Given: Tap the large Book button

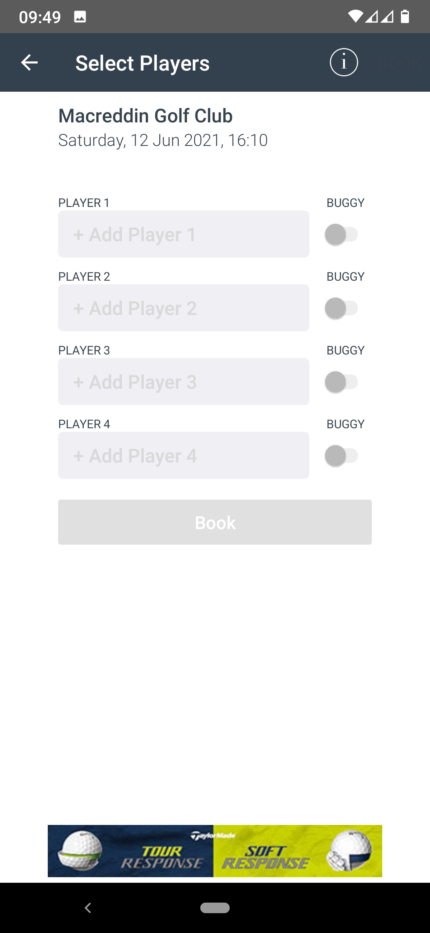Looking at the screenshot, I should tap(215, 522).
